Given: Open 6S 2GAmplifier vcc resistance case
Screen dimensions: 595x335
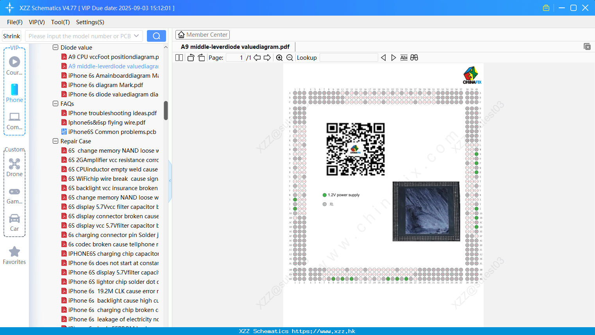Looking at the screenshot, I should pyautogui.click(x=113, y=160).
